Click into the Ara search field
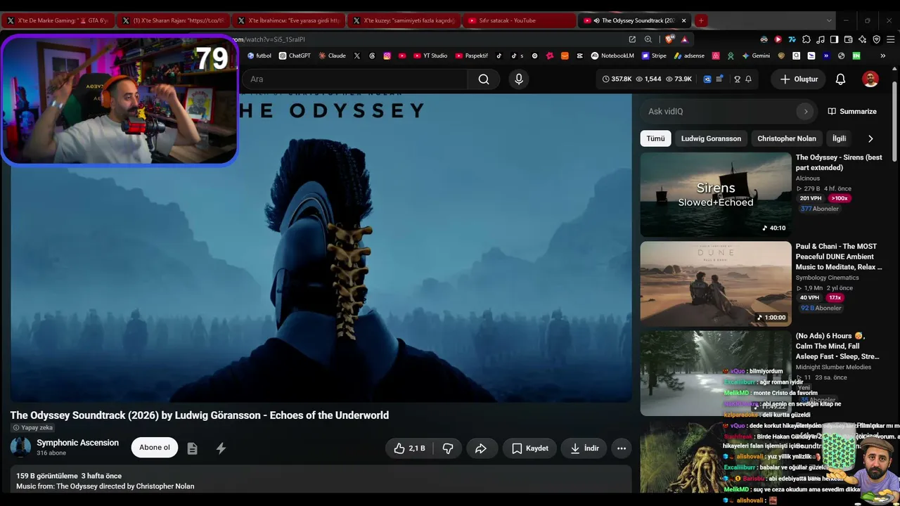The height and width of the screenshot is (506, 900). (x=355, y=79)
